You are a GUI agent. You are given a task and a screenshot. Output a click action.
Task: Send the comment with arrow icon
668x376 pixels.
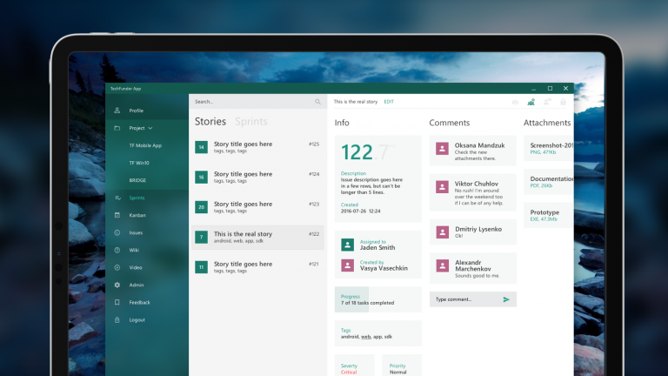tap(506, 299)
